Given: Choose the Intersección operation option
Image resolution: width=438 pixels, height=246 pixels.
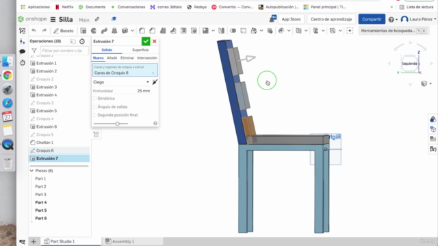Looking at the screenshot, I should coord(147,57).
